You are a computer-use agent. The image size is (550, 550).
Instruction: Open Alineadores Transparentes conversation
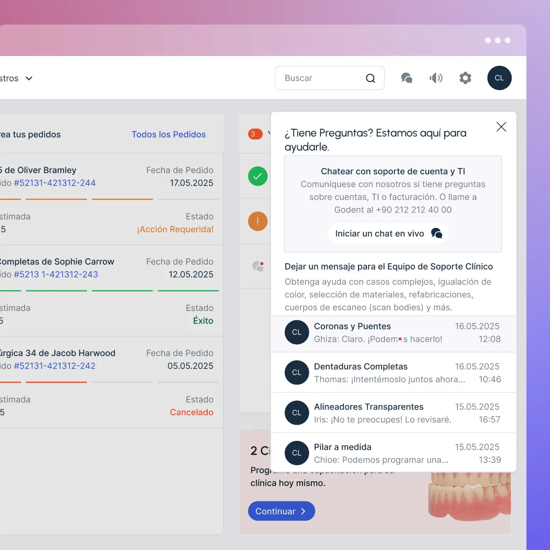point(393,413)
